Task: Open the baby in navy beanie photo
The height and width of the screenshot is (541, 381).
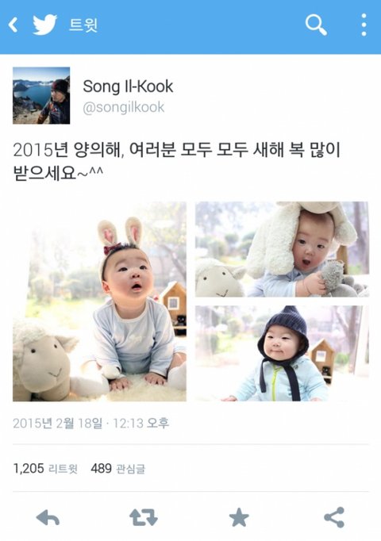Action: point(282,353)
